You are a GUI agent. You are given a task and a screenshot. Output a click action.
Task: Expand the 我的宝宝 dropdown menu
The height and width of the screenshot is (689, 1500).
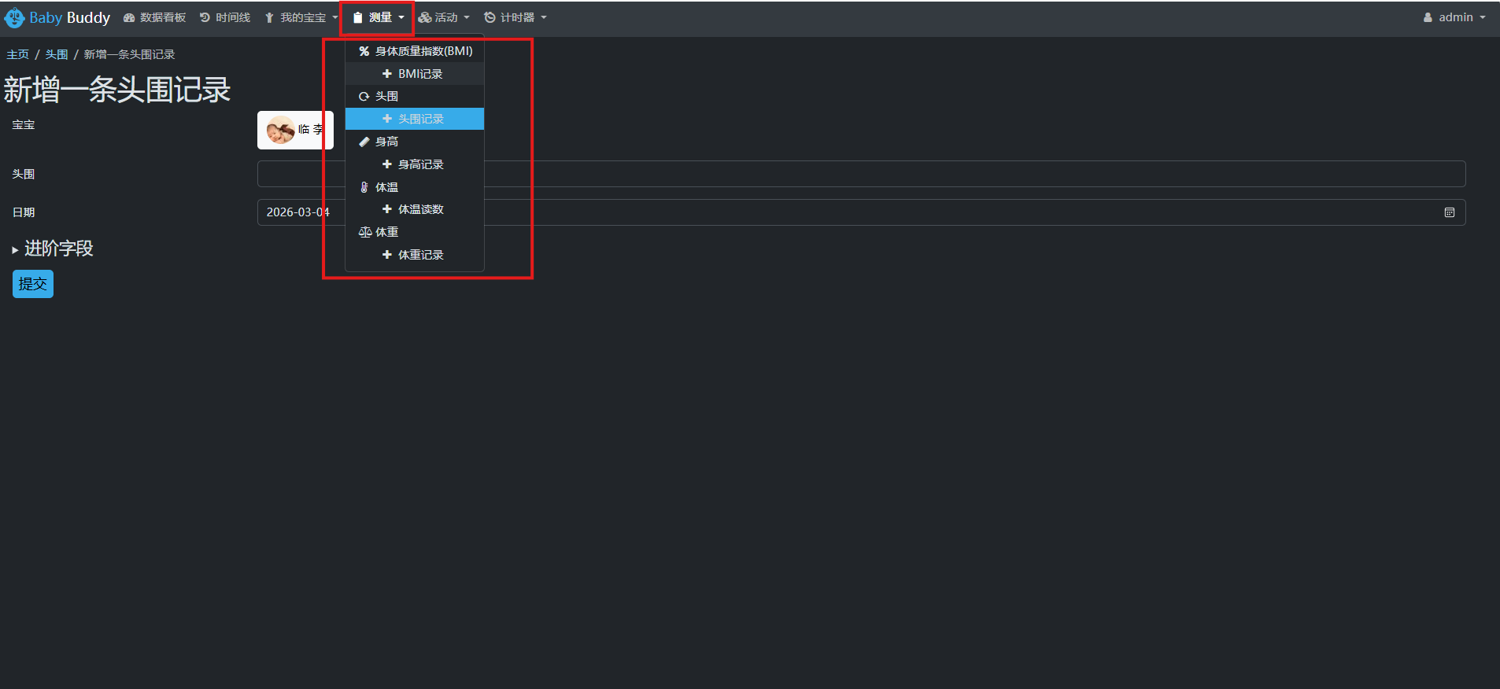302,17
